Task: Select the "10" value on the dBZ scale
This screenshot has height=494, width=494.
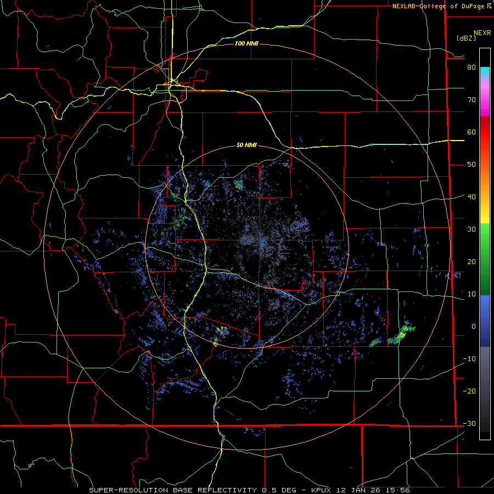Action: (471, 294)
